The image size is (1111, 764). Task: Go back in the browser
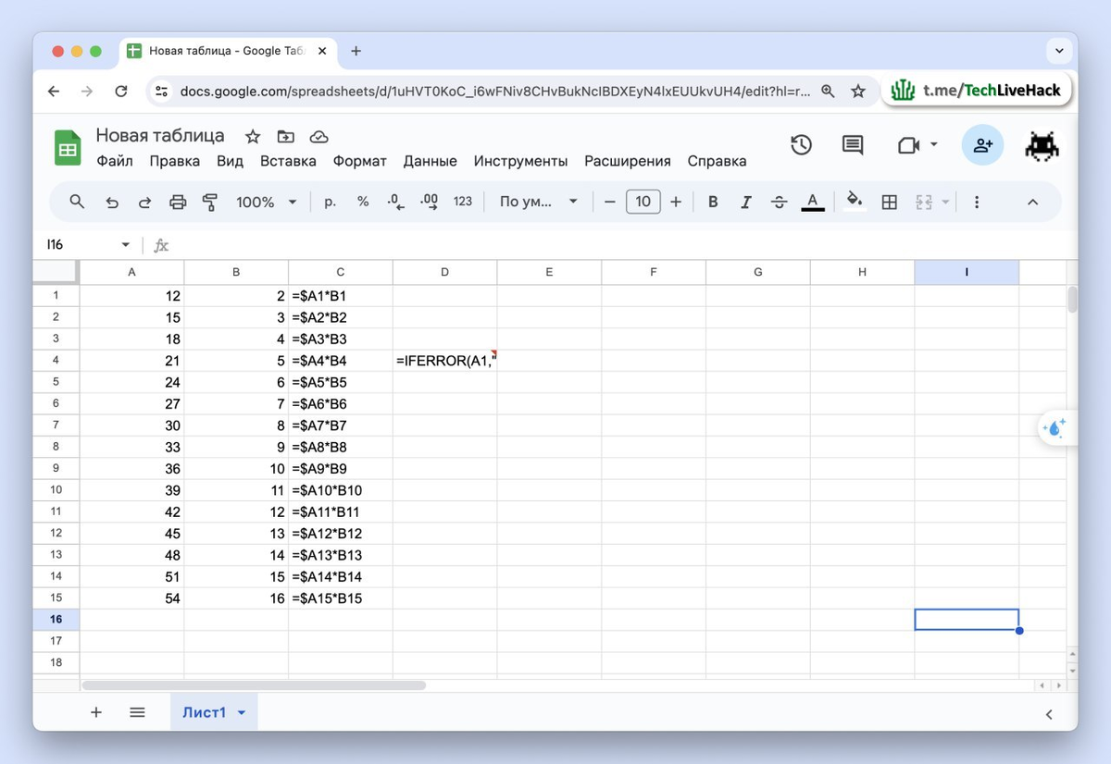tap(54, 91)
